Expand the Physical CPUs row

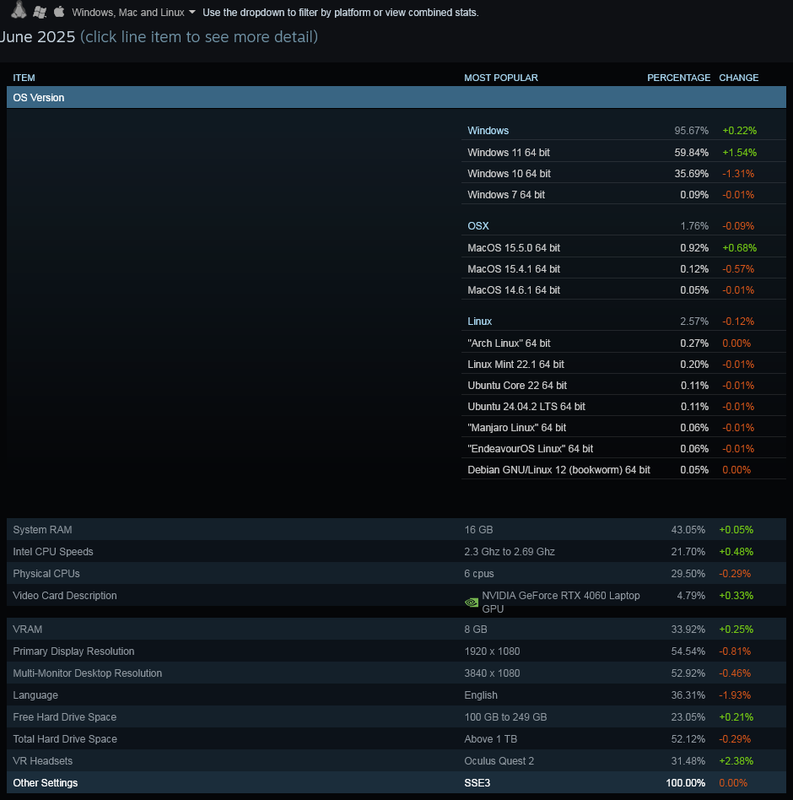pos(396,574)
